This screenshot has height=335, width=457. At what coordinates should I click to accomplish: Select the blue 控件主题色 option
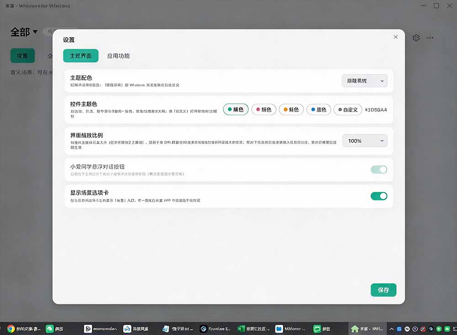tap(319, 110)
